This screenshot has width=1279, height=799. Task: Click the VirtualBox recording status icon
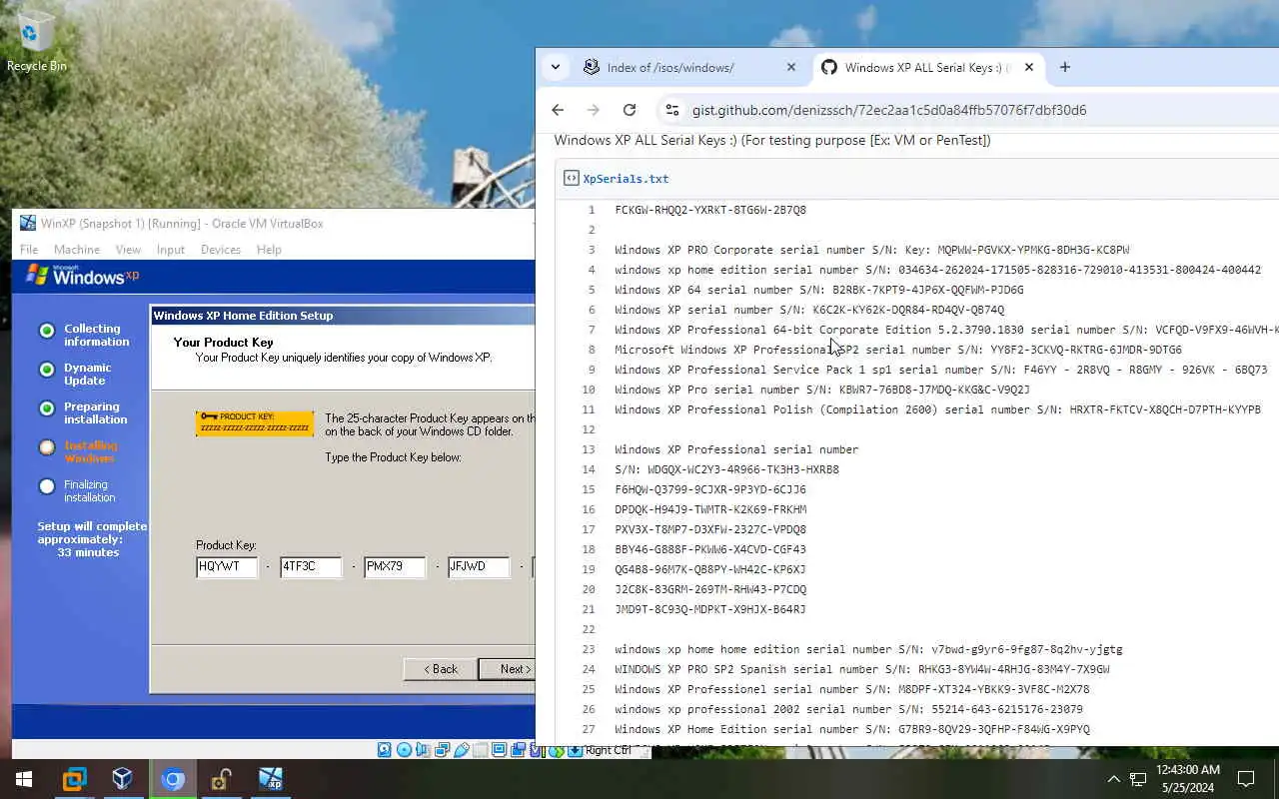click(518, 750)
